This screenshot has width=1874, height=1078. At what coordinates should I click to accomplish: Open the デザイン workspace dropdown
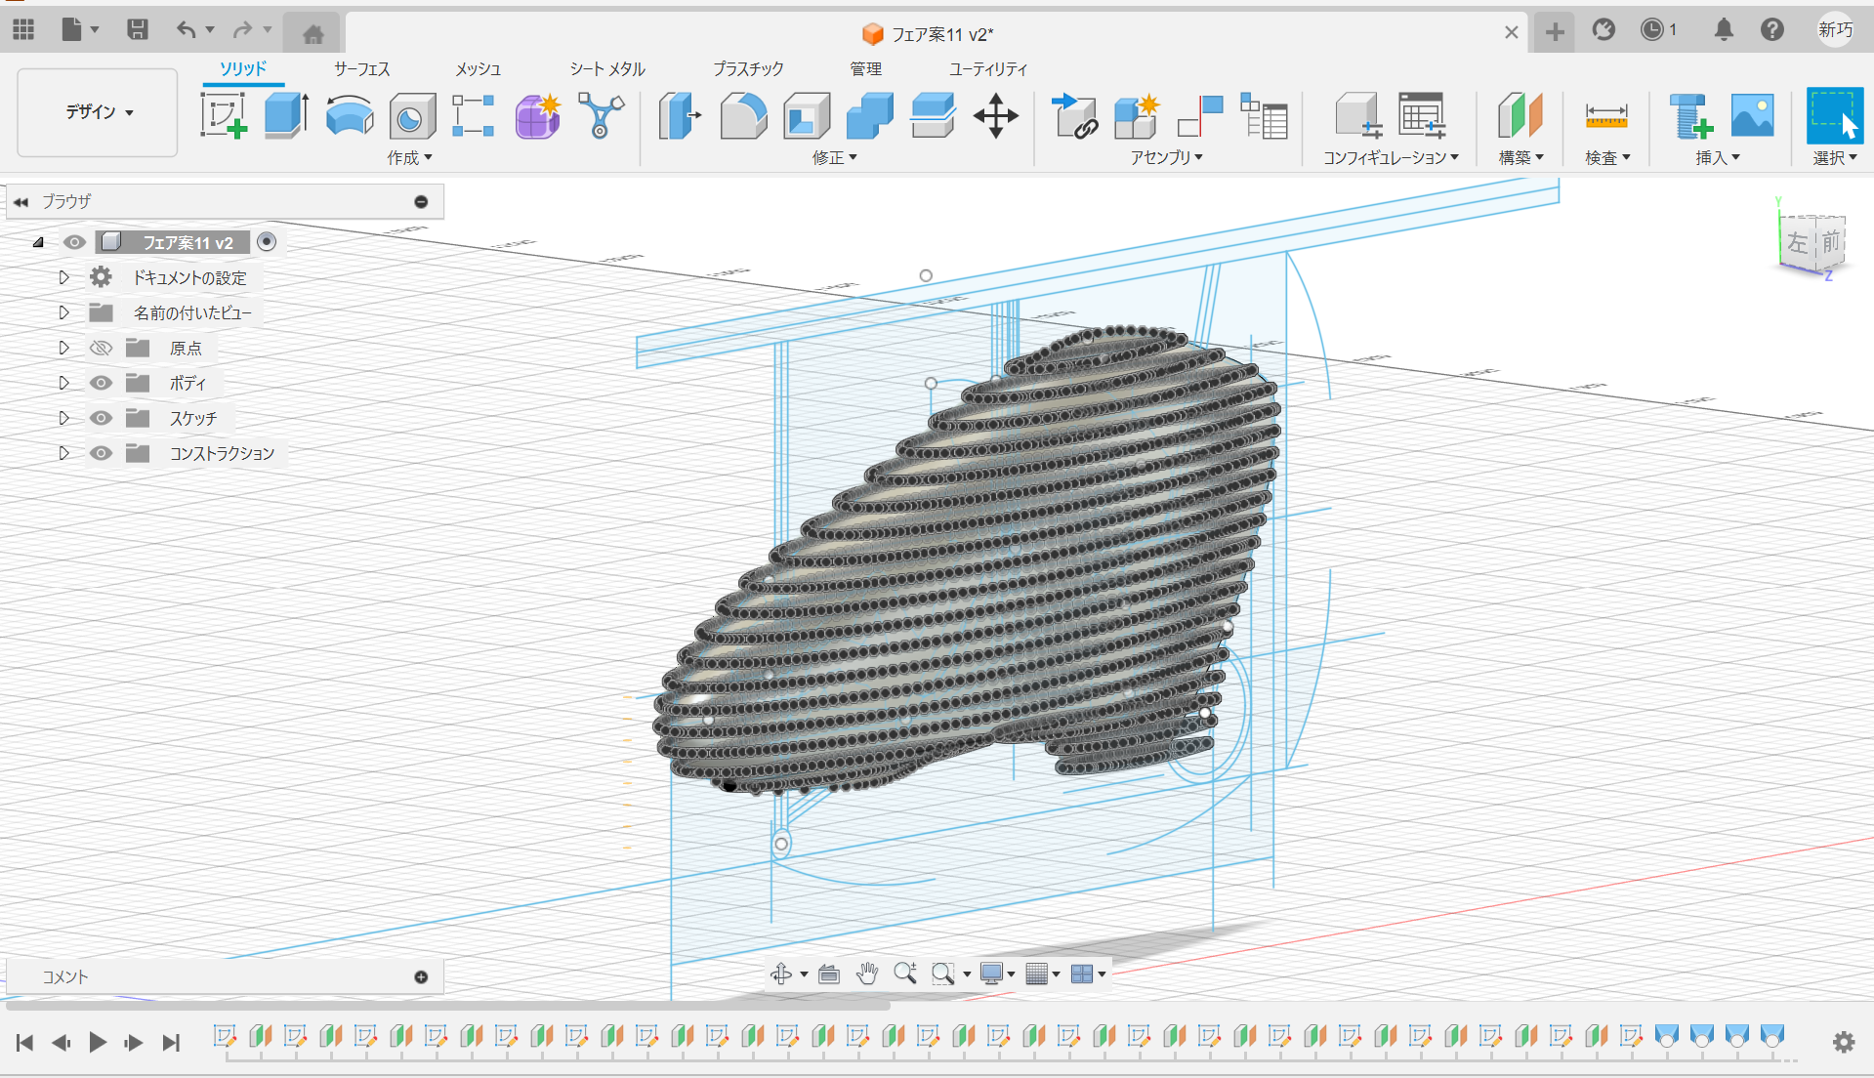click(98, 112)
